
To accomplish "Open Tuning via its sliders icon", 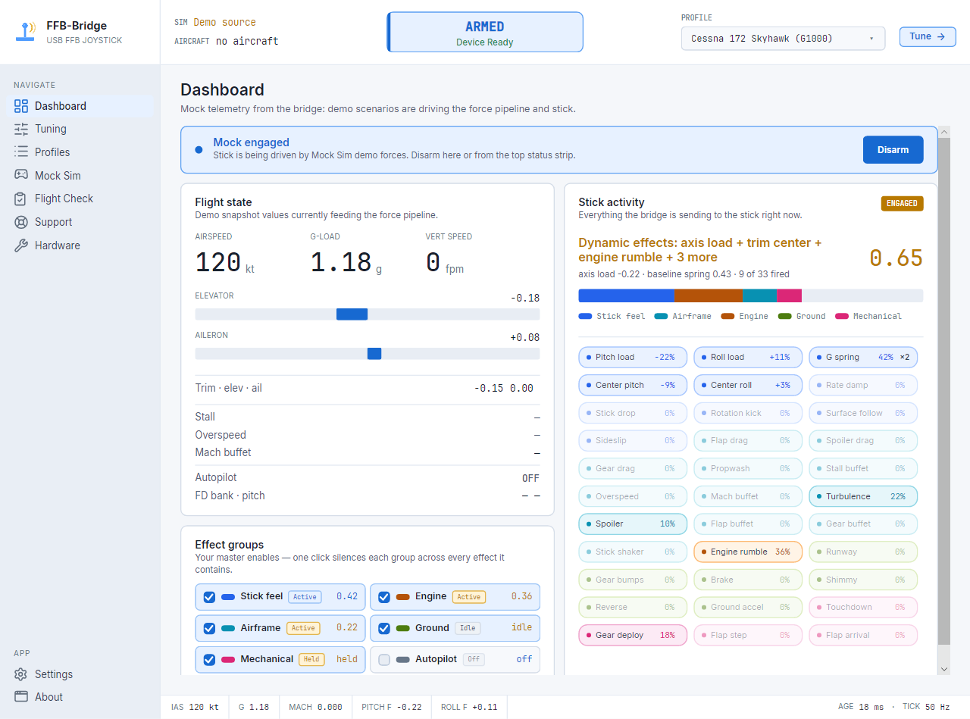I will tap(21, 129).
